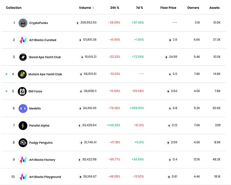Open the Art Blocks Factory link
The height and width of the screenshot is (185, 231).
42,160
